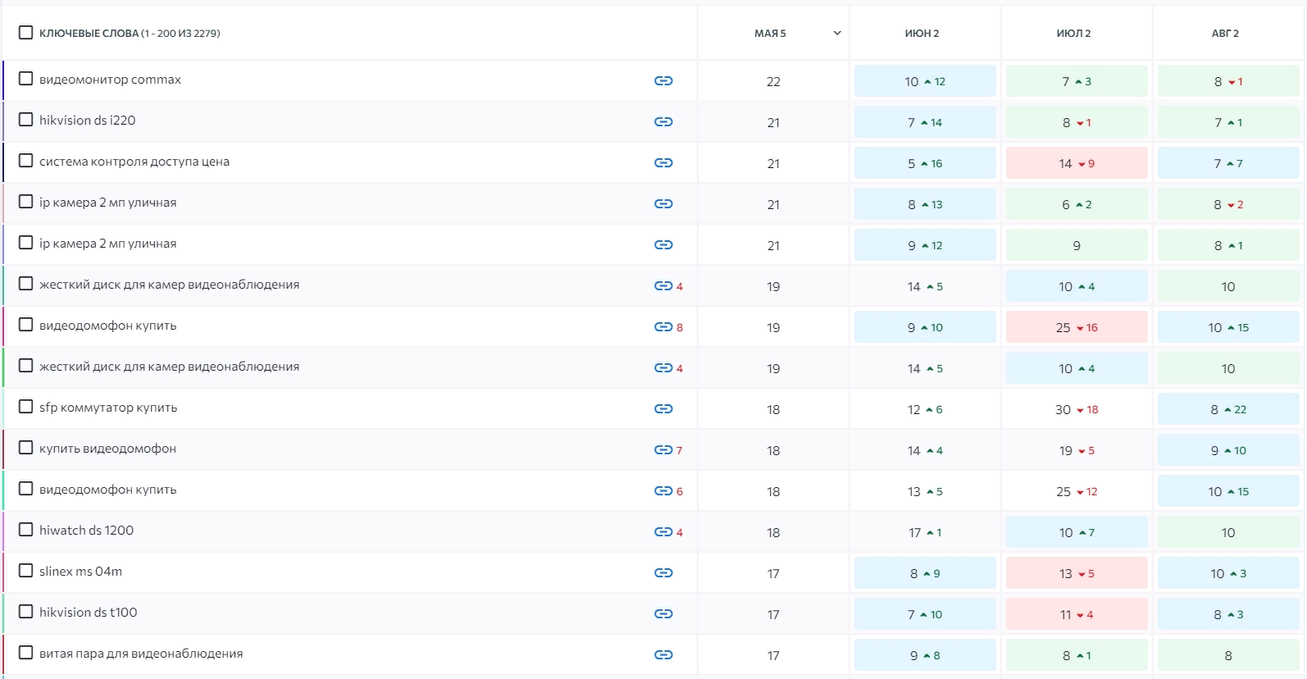Click МАЯ value 22 for видеомонитор commax
1307x679 pixels.
tap(773, 81)
